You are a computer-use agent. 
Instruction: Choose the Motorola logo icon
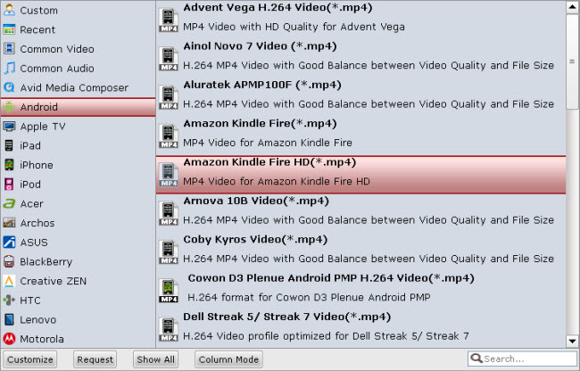pos(9,339)
